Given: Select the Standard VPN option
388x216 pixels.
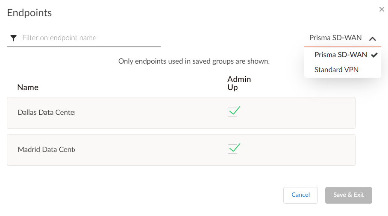Looking at the screenshot, I should pyautogui.click(x=336, y=70).
